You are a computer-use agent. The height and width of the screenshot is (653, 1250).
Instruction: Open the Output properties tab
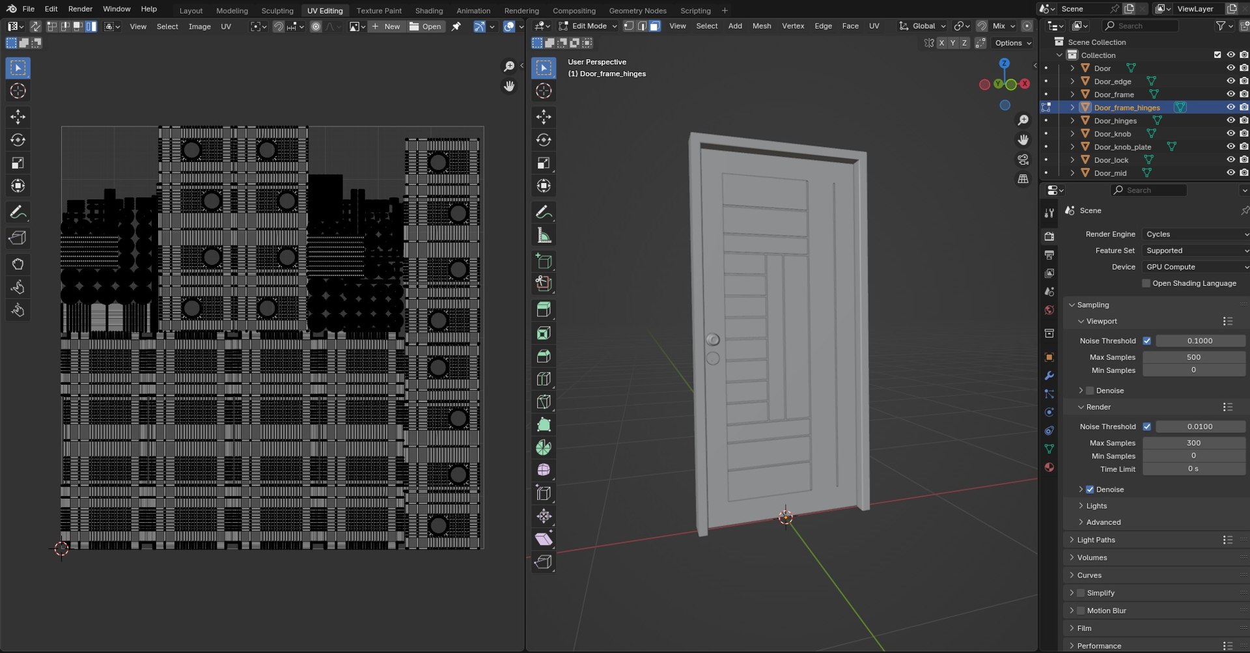tap(1049, 255)
